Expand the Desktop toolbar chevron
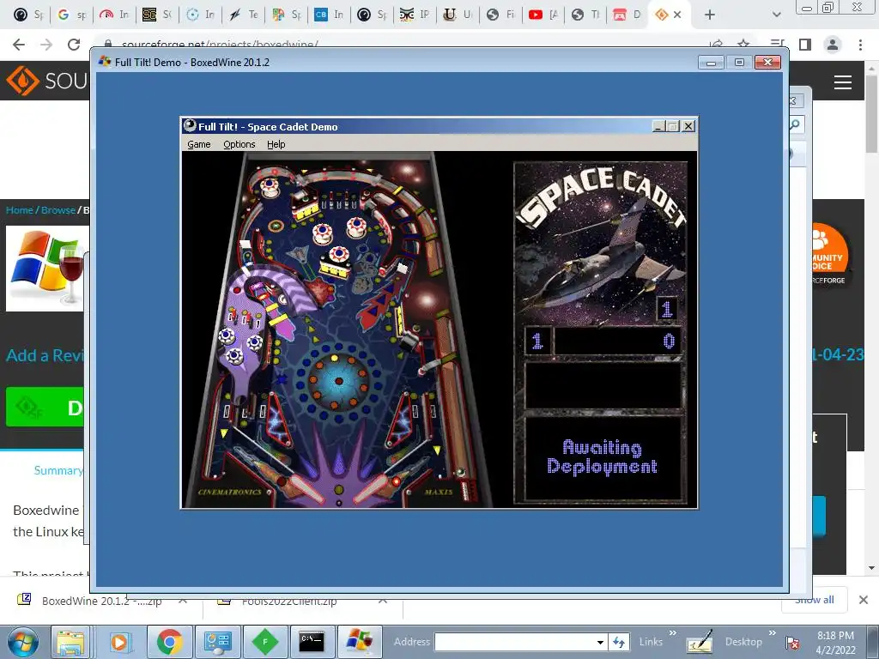 (x=773, y=633)
